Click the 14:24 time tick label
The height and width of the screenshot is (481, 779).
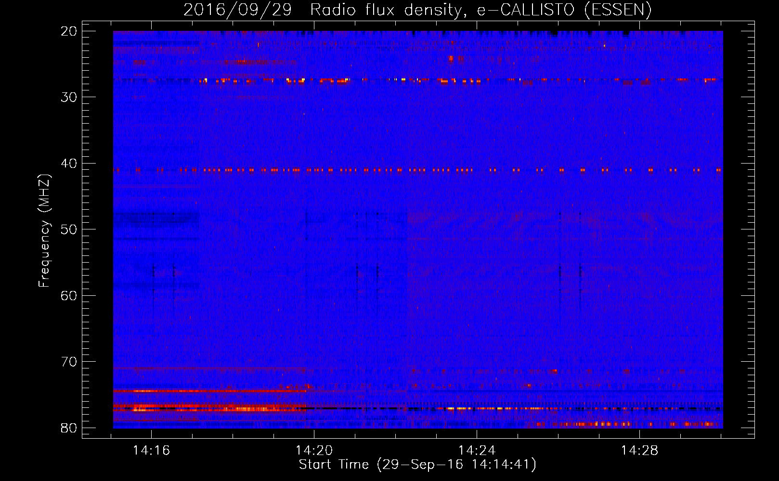coord(477,451)
